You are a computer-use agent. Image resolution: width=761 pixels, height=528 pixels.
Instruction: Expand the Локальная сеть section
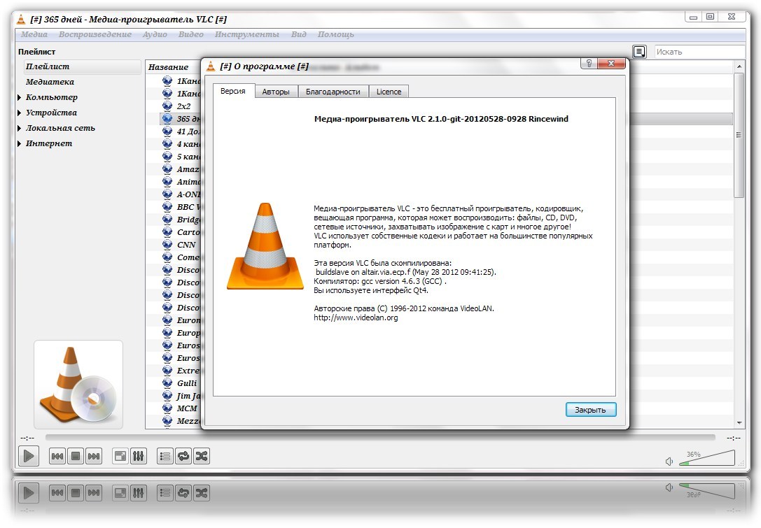click(x=20, y=129)
